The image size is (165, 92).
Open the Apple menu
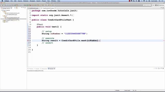click(2, 1)
